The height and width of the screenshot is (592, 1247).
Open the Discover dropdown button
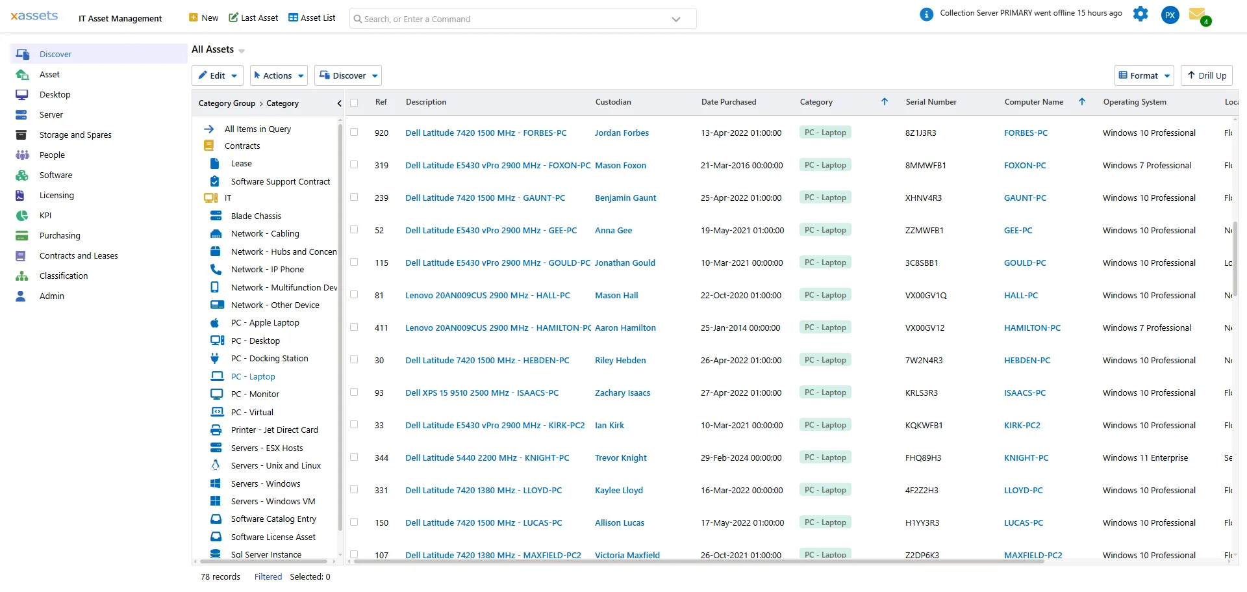click(x=348, y=75)
